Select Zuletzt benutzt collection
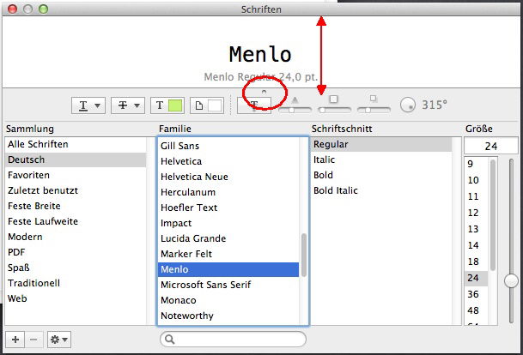523x355 pixels. 76,190
